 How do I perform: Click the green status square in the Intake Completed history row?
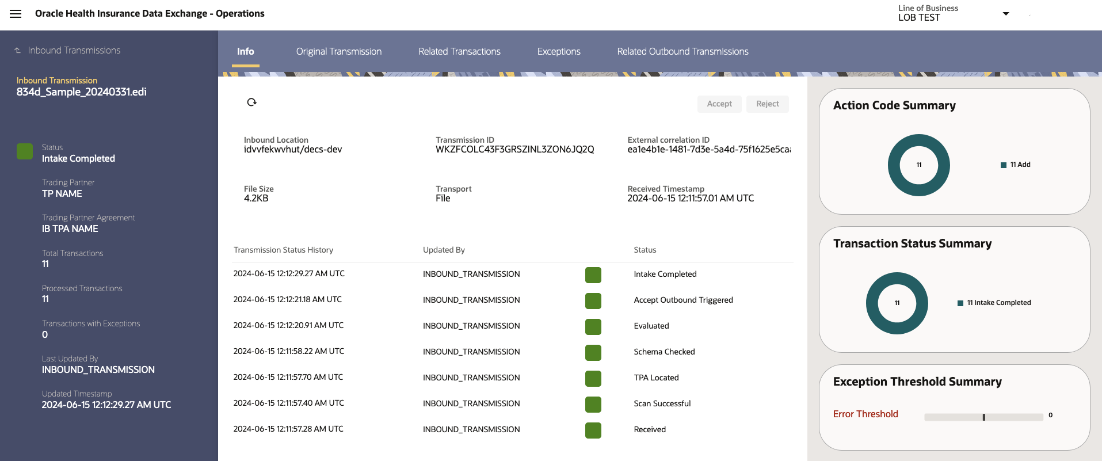tap(593, 275)
